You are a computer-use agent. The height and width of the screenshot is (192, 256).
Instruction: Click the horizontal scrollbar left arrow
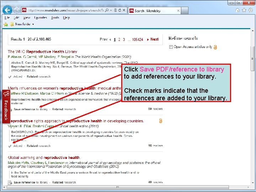pos(4,187)
